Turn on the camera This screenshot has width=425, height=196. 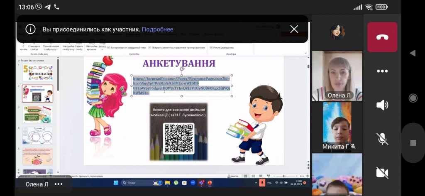click(382, 172)
